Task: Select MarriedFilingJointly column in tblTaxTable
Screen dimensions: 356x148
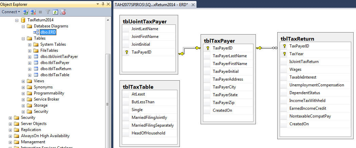Action: click(x=149, y=118)
